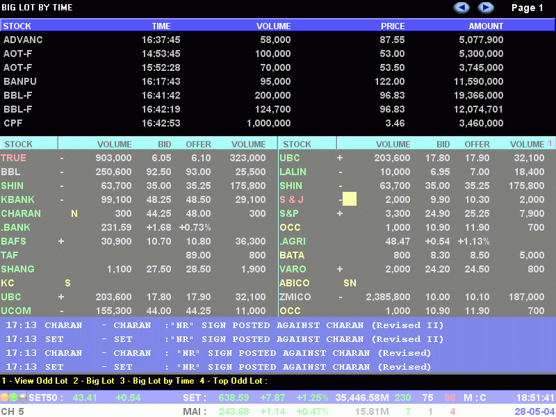Go to the previous page with the left arrow
The image size is (556, 417).
point(461,8)
